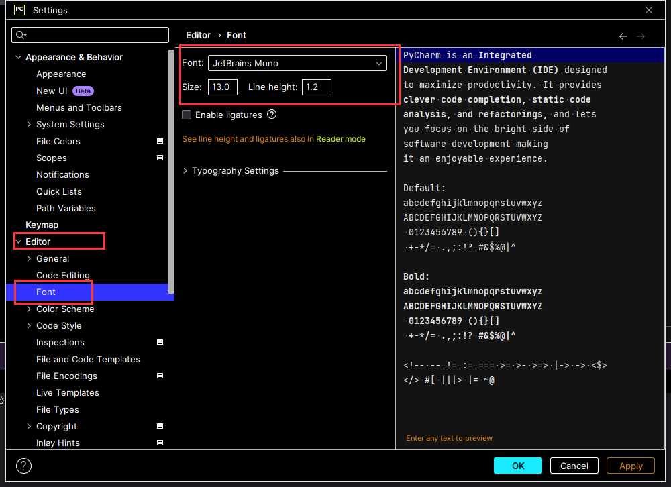Select Quick Lists item
The width and height of the screenshot is (671, 487).
(x=58, y=191)
